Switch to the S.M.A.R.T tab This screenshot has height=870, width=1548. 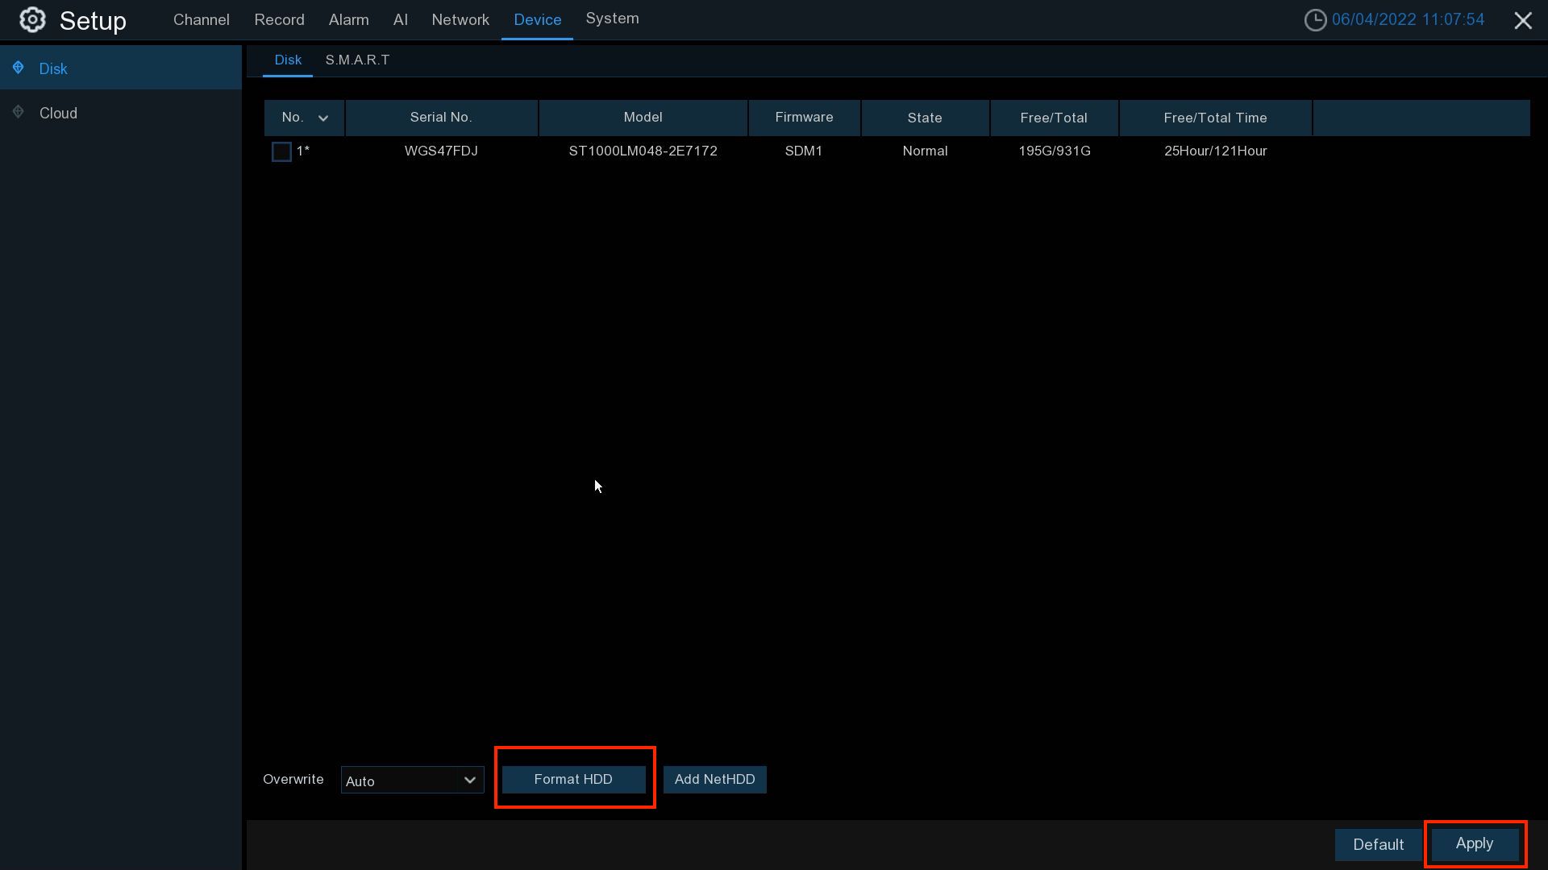[357, 60]
